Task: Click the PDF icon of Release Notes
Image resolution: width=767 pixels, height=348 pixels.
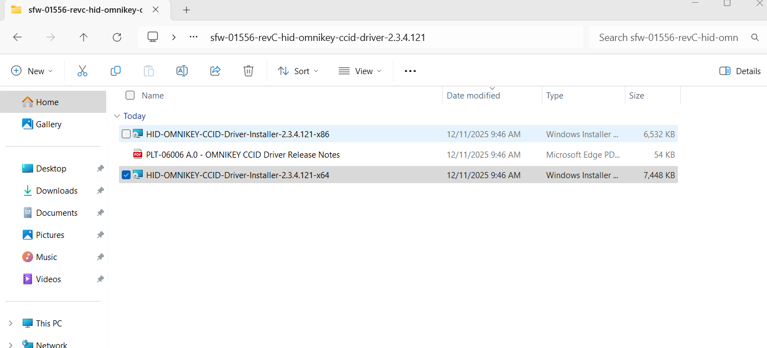Action: [138, 154]
